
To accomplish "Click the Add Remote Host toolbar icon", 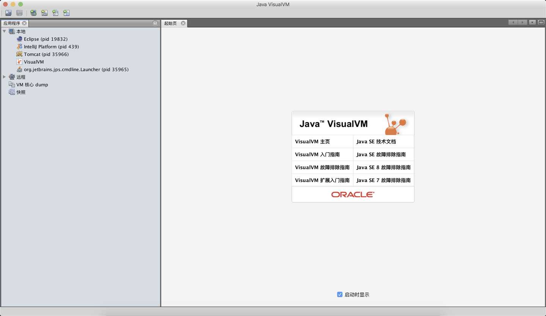I will (33, 13).
